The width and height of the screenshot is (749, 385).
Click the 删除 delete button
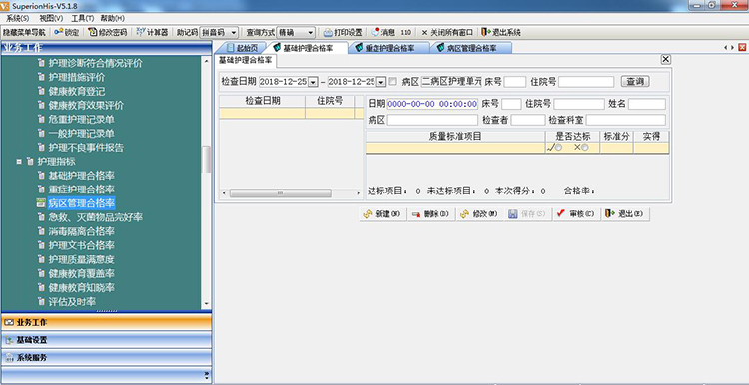click(x=431, y=214)
